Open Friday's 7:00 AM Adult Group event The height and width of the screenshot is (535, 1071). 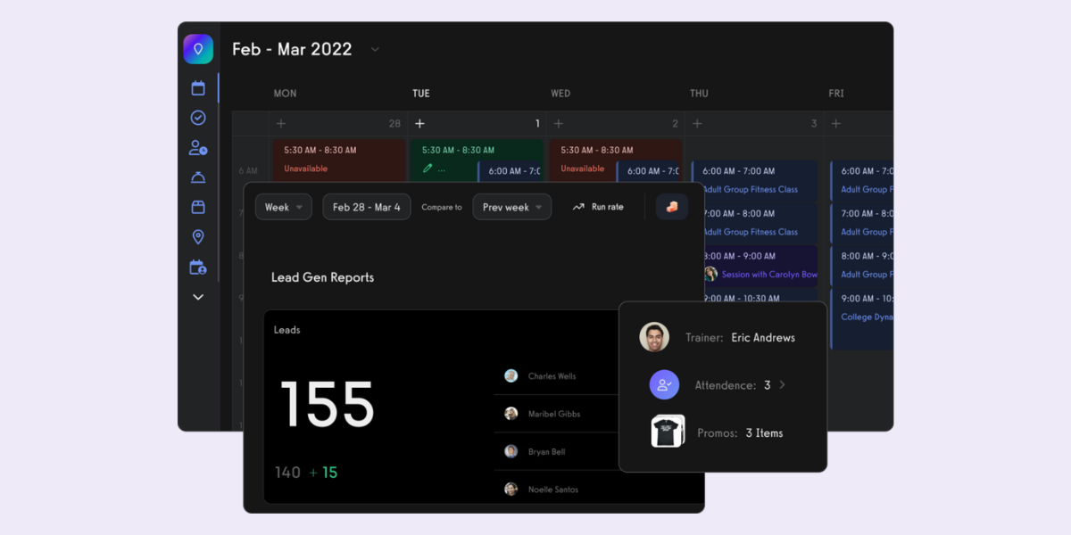click(862, 223)
